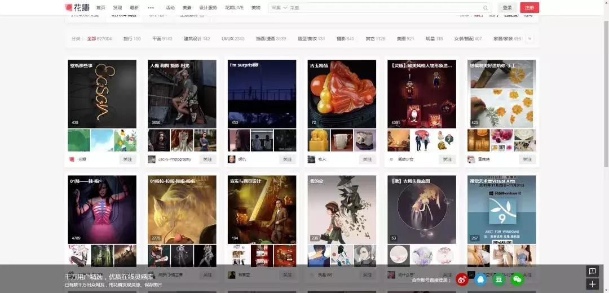Filter by 其它 category
609x293 pixels.
376,39
